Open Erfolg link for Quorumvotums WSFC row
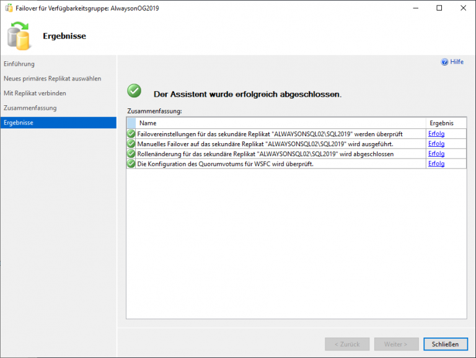 436,164
